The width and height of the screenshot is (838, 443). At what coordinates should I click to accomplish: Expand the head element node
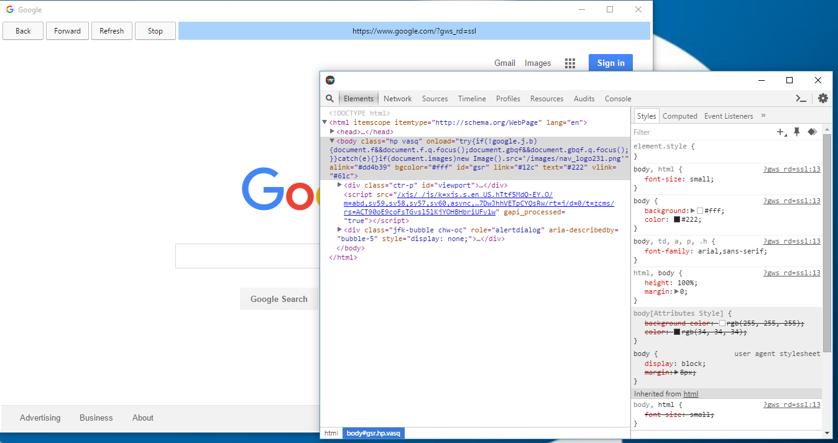click(332, 132)
